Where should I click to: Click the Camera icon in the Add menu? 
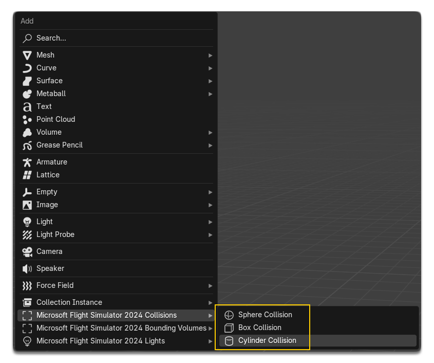coord(27,251)
